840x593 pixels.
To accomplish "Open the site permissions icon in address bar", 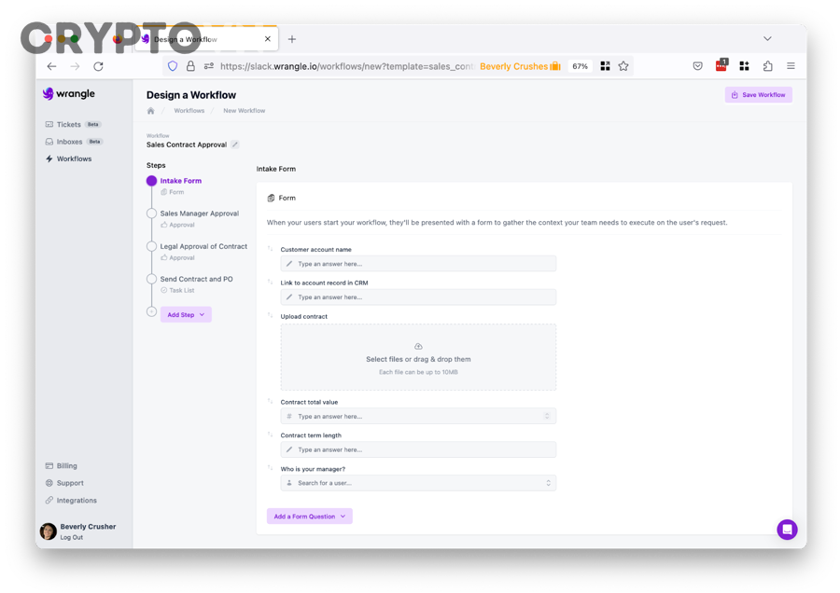I will pyautogui.click(x=209, y=66).
